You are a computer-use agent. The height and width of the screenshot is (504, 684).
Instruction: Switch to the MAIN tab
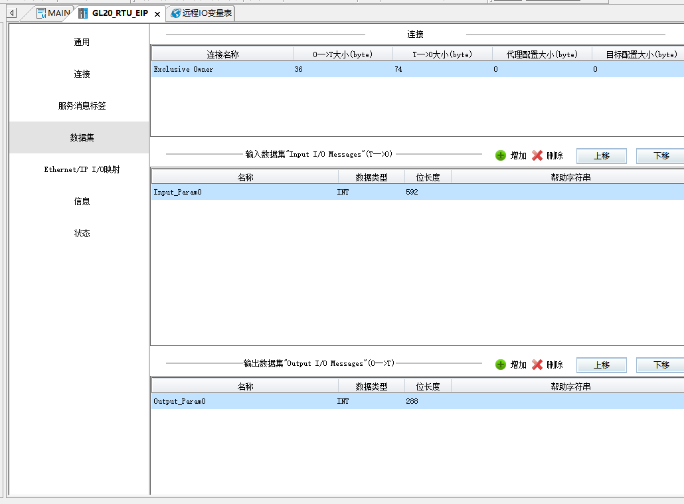click(x=53, y=13)
